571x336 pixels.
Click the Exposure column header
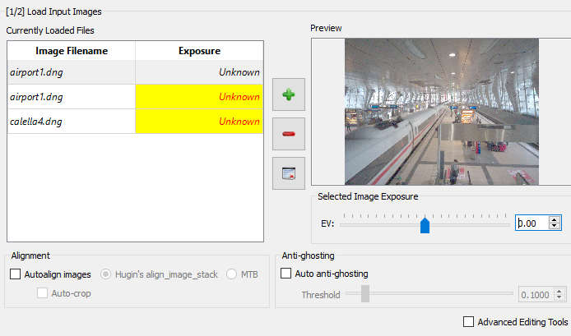tap(199, 51)
